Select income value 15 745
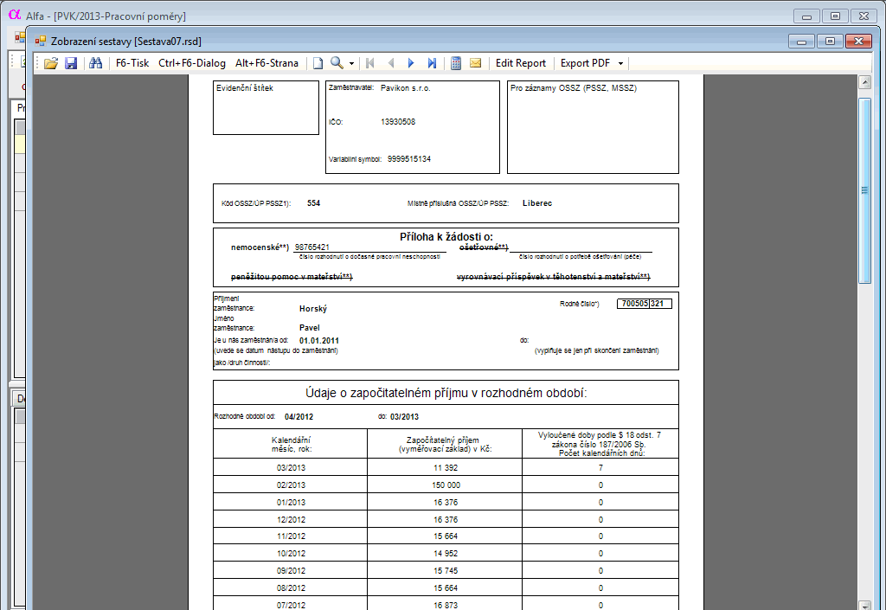Image resolution: width=886 pixels, height=610 pixels. [446, 570]
